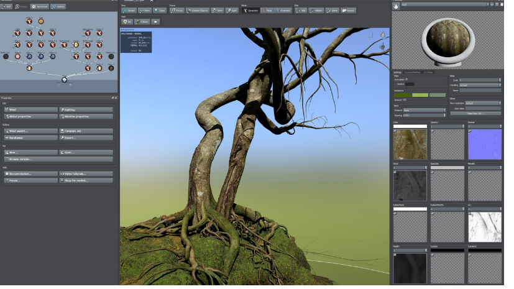Toggle the Two-sided checkbox
This screenshot has width=514, height=289.
(x=407, y=80)
